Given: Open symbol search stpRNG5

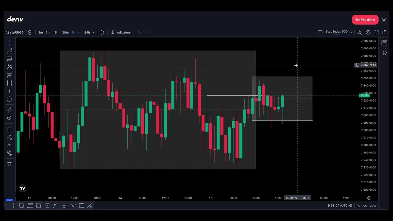Looking at the screenshot, I should pyautogui.click(x=15, y=32).
